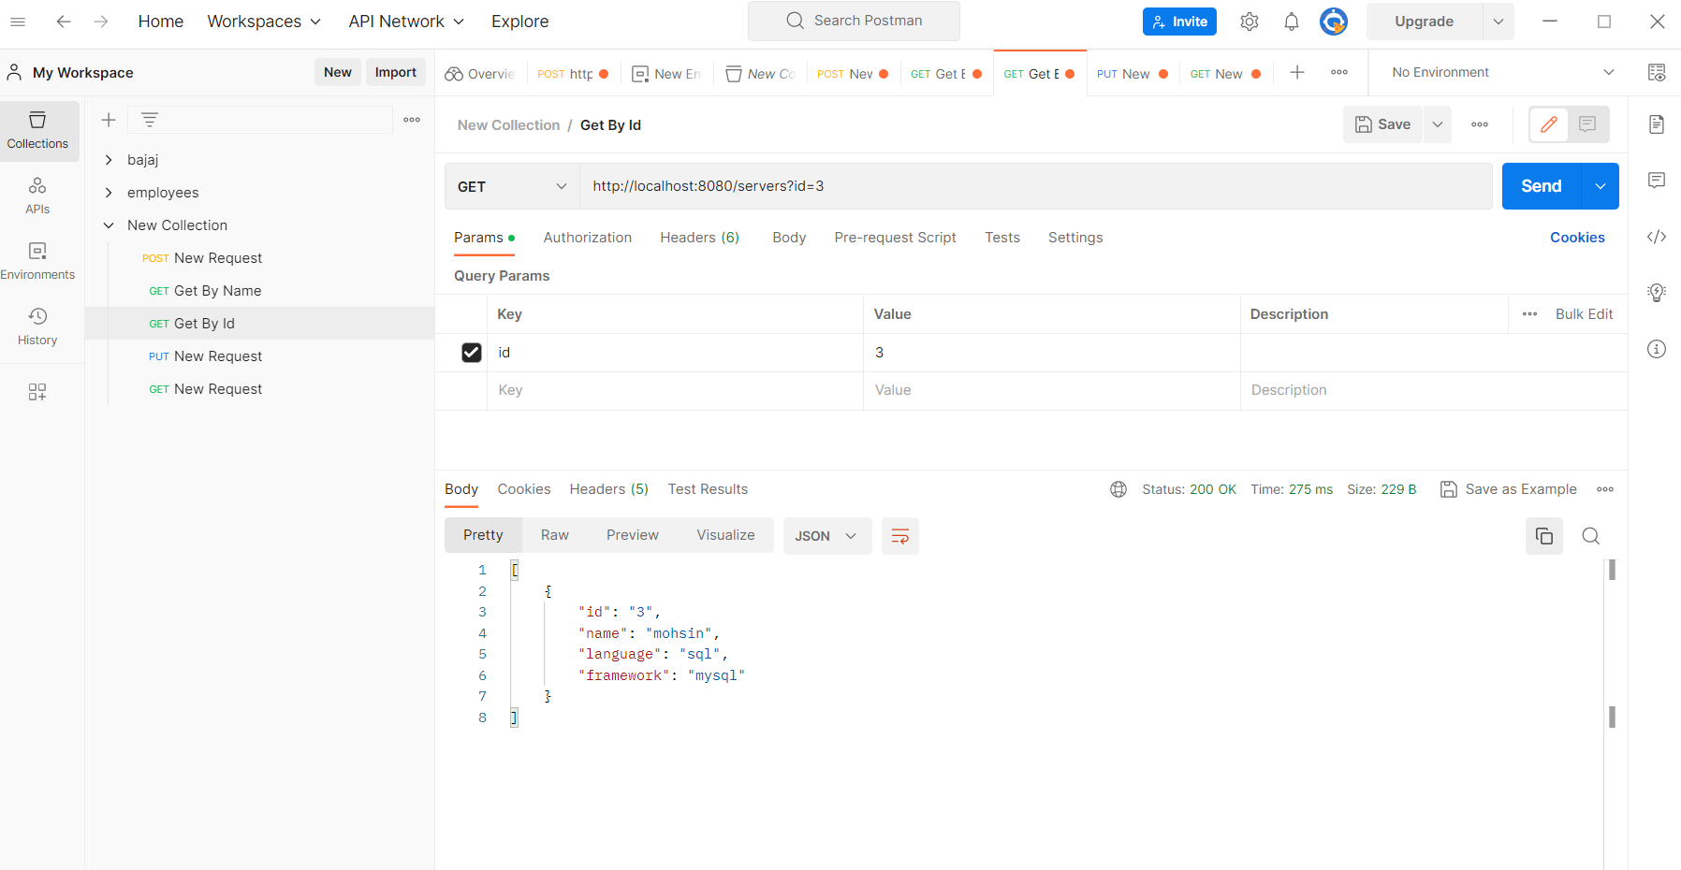Open the APIs panel in the sidebar
This screenshot has width=1681, height=870.
[x=37, y=196]
